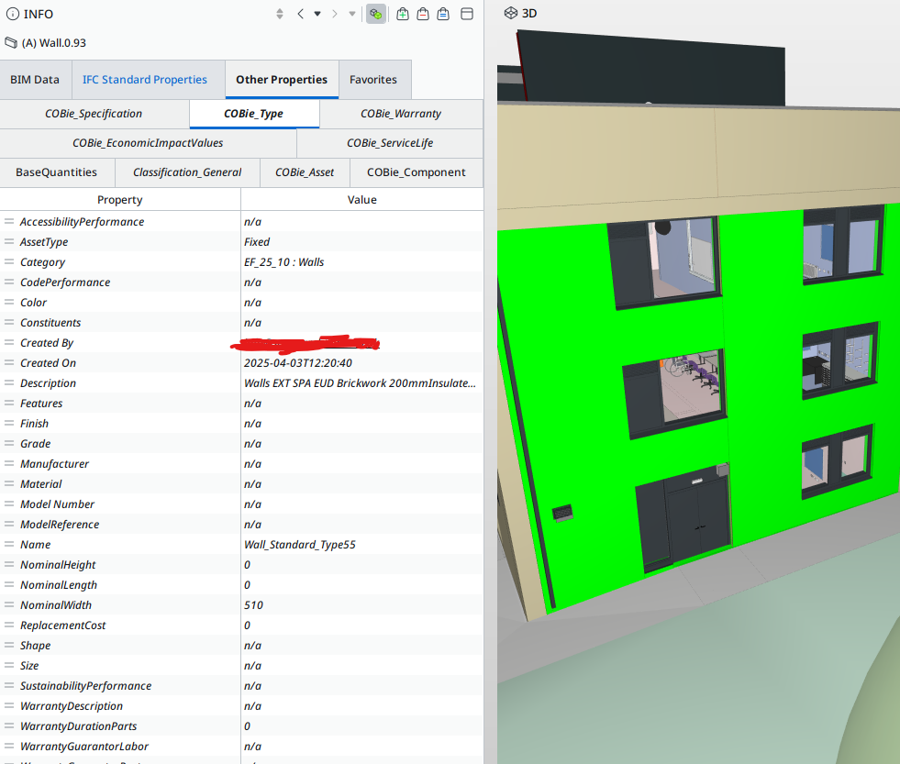Click the handle icon beside Created On
The height and width of the screenshot is (764, 900).
click(9, 363)
